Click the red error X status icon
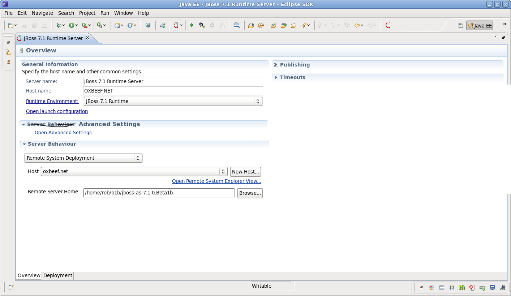The width and height of the screenshot is (511, 296). click(472, 288)
